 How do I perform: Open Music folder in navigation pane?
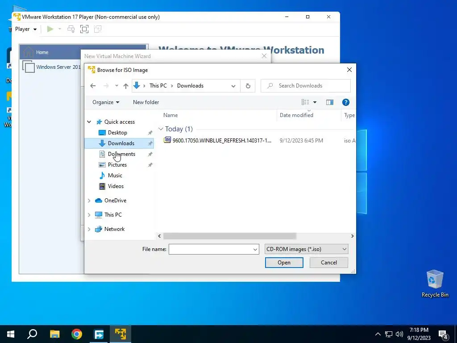[x=115, y=176]
